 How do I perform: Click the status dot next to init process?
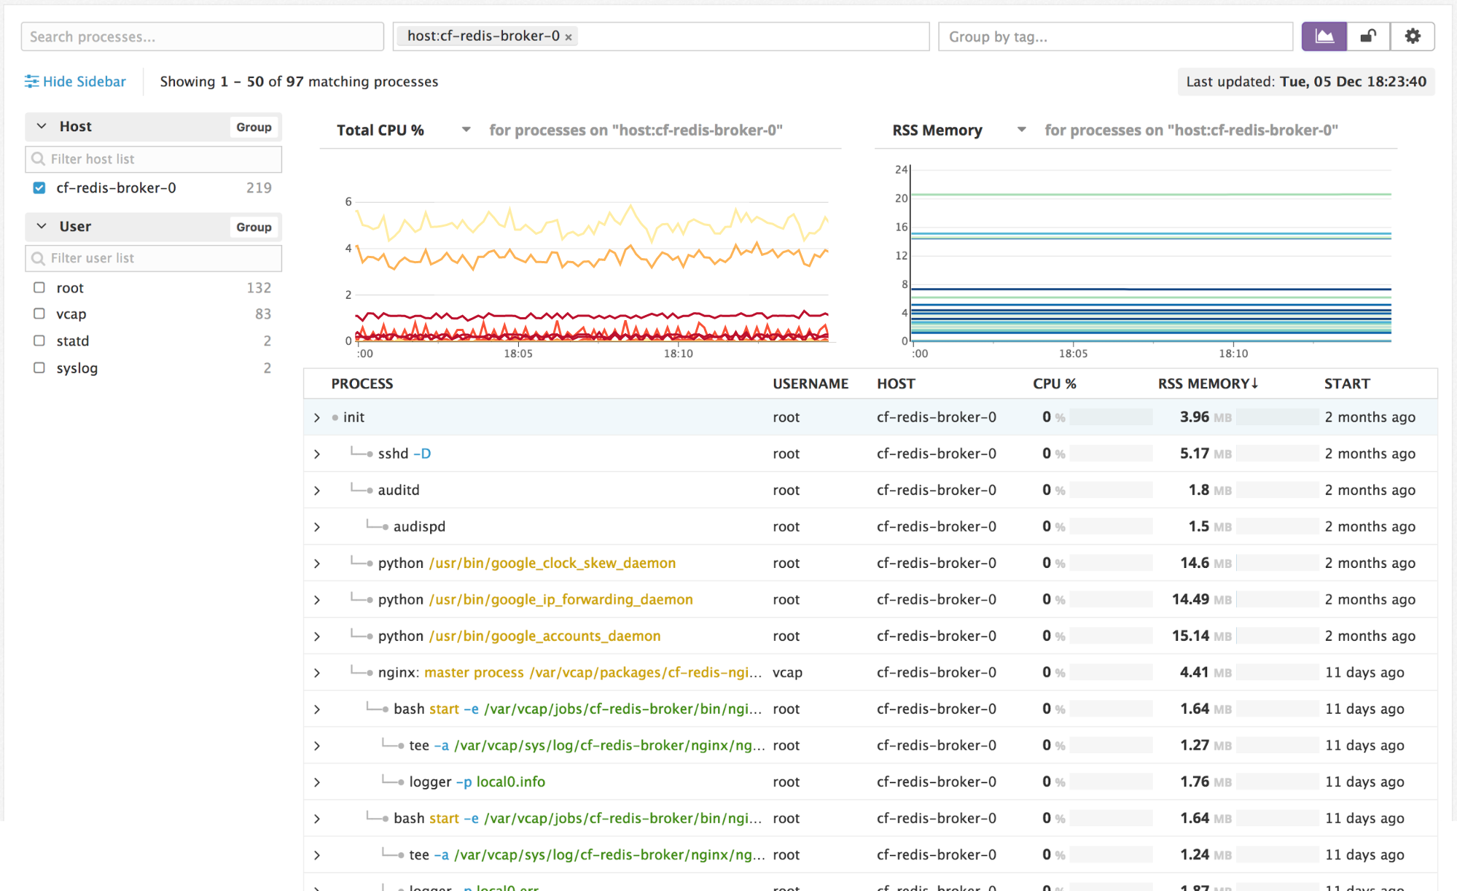point(336,417)
